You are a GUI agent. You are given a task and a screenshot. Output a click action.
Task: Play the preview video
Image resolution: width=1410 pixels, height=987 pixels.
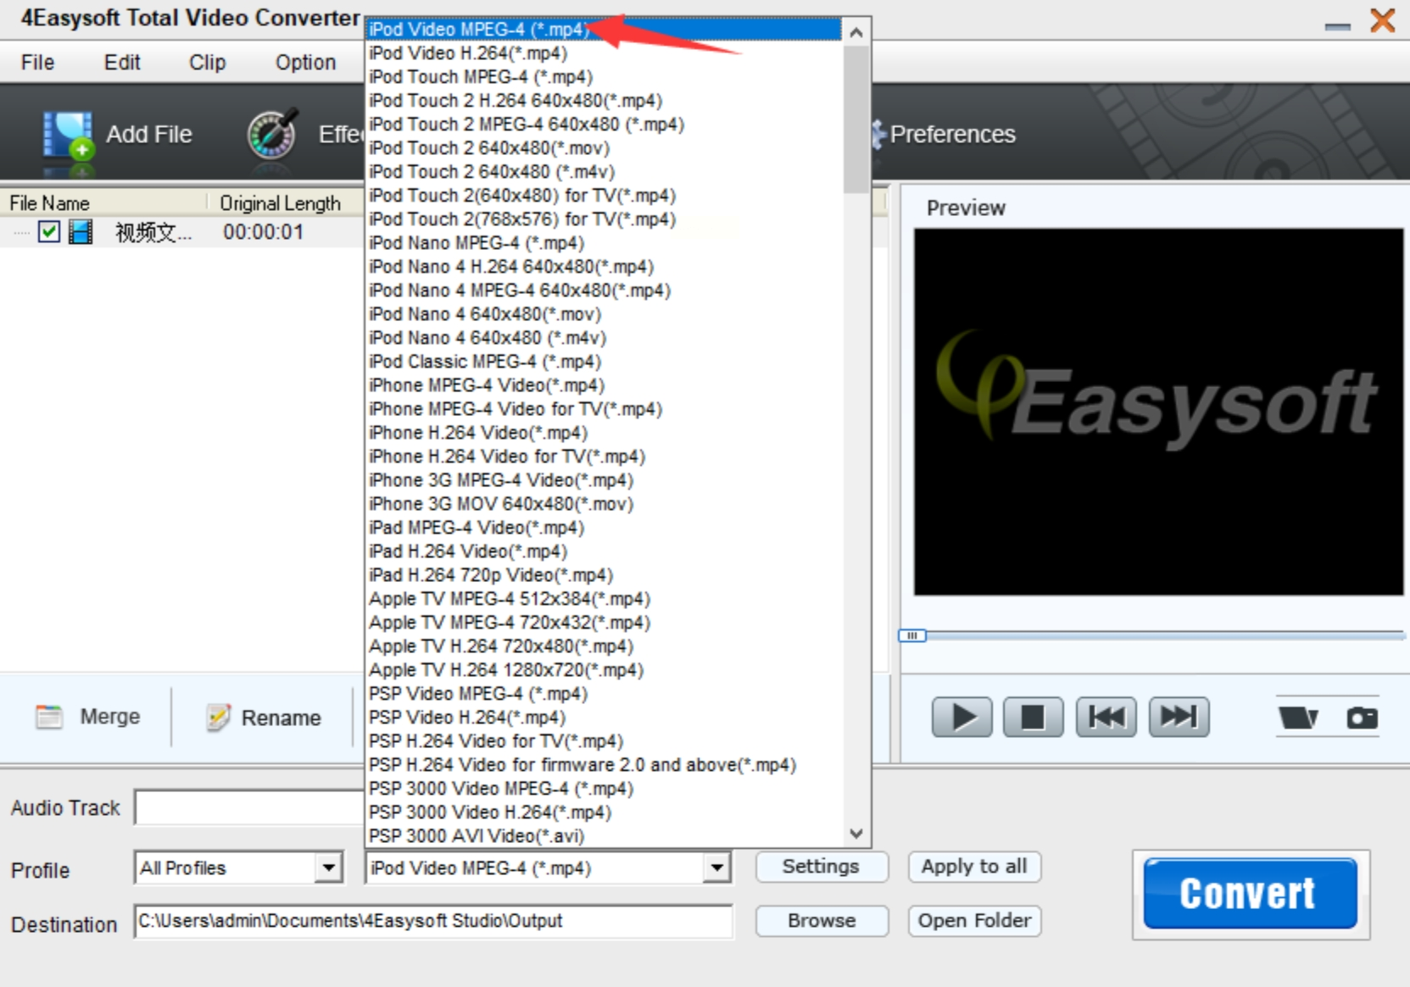[961, 718]
